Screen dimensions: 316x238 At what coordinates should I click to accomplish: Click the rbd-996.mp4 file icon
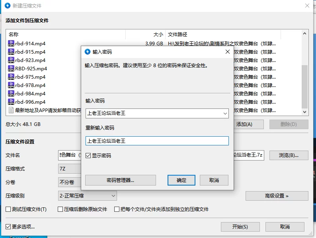coord(11,102)
